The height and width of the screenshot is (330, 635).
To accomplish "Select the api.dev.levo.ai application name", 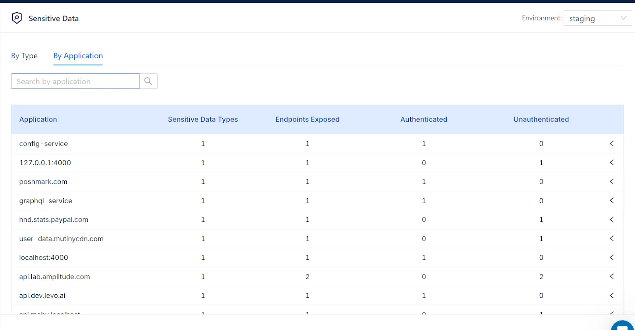I will tap(42, 296).
